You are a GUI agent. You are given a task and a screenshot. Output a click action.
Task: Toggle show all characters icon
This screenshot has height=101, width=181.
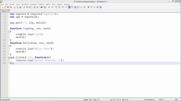coord(66,7)
